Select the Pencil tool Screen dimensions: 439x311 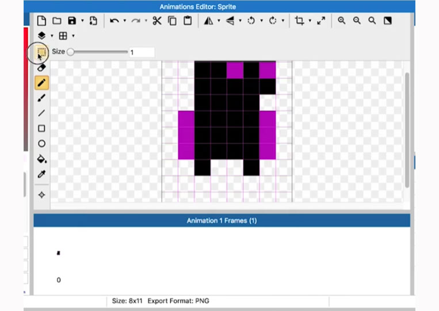coord(42,83)
